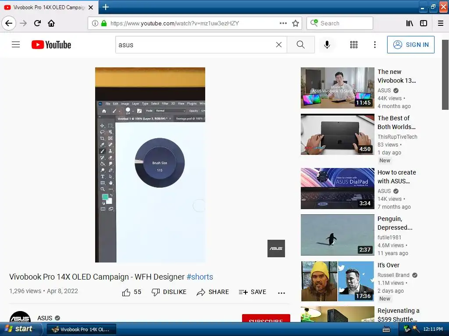Close the Vivobook Pro 14X OLED tab
The width and height of the screenshot is (449, 336).
(91, 7)
